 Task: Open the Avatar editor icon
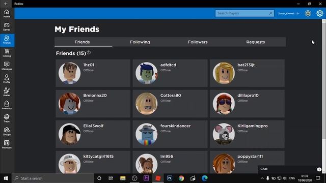pos(7,92)
